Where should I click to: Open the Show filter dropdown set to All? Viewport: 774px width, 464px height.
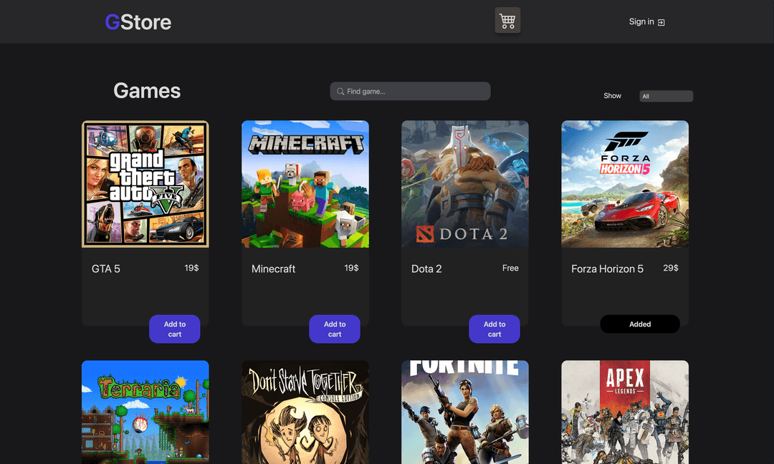click(x=666, y=96)
